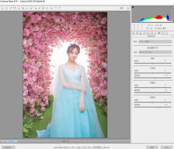Open the Adobe Standard camera profile dropdown
The width and height of the screenshot is (174, 149).
tap(155, 52)
